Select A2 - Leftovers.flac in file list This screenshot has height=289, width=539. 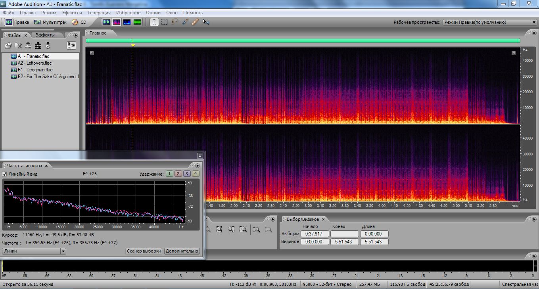[35, 63]
